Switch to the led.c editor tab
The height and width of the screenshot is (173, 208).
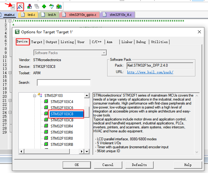pos(28,15)
